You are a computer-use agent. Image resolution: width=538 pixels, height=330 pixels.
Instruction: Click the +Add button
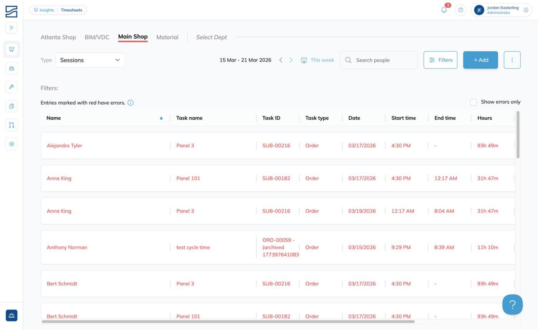click(x=480, y=60)
